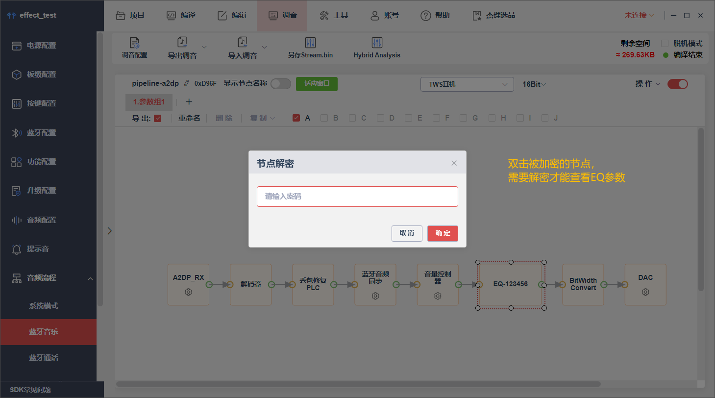Click 另存Stream.bin toolbar icon
The height and width of the screenshot is (398, 715).
(310, 43)
